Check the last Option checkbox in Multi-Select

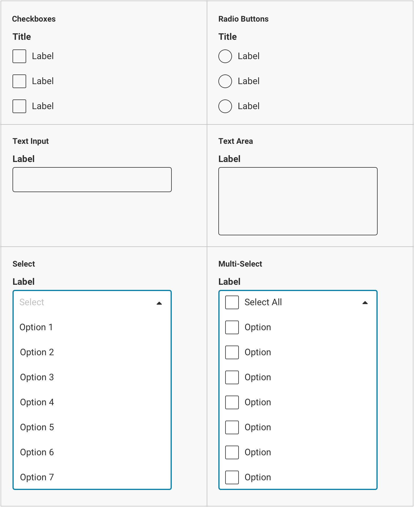coord(232,477)
